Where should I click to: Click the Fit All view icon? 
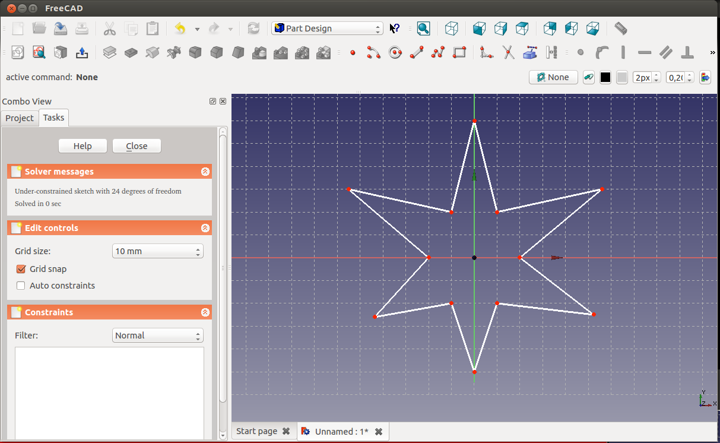click(423, 29)
